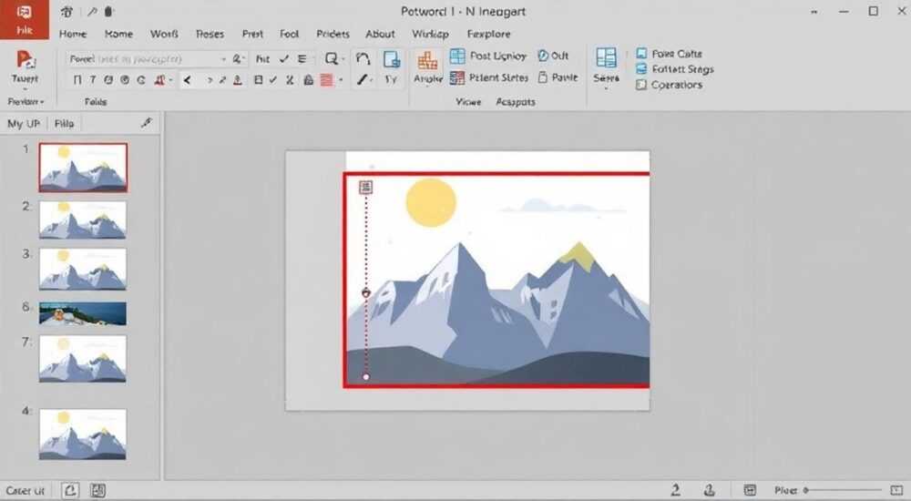
Task: Open the font color dropdown arrow
Action: tap(171, 81)
